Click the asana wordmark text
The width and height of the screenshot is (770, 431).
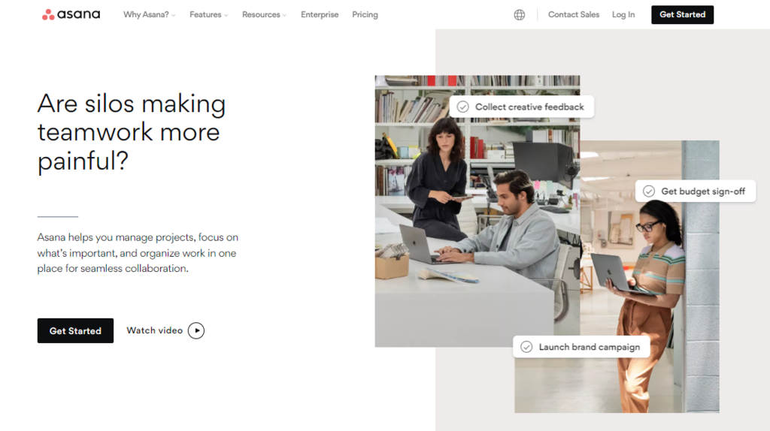(x=78, y=14)
